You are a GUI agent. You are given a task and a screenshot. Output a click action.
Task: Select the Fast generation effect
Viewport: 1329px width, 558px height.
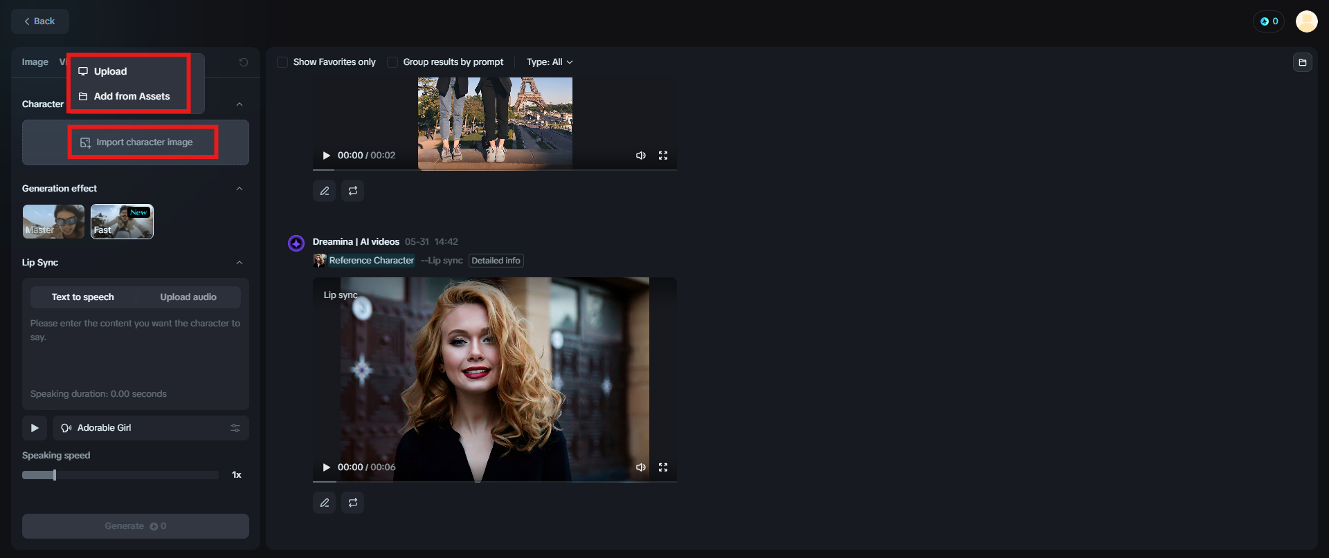coord(122,221)
